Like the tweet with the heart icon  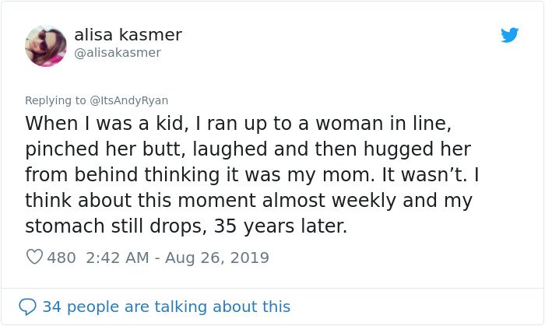[34, 257]
